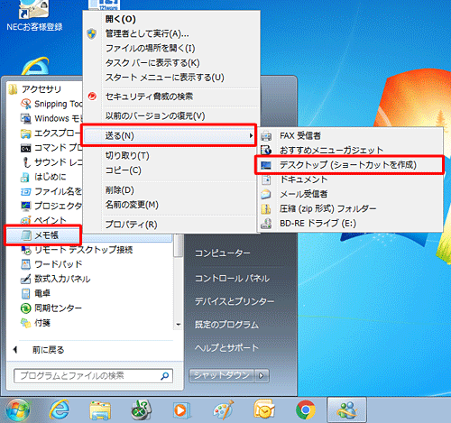Open コントロール パネル link
The image size is (451, 423).
click(x=232, y=279)
